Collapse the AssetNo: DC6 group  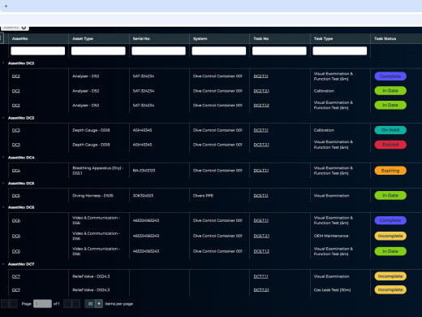[3, 207]
